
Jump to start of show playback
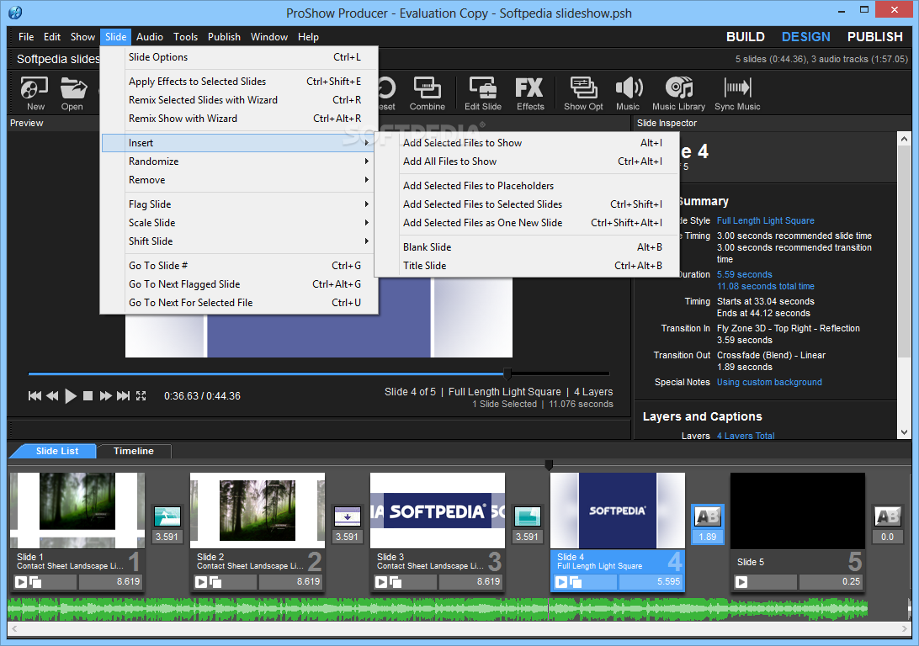click(35, 396)
